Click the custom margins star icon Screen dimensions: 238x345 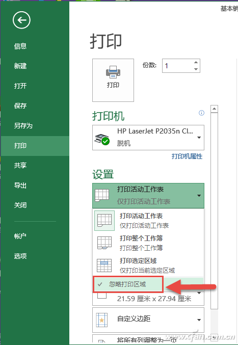coord(102,320)
